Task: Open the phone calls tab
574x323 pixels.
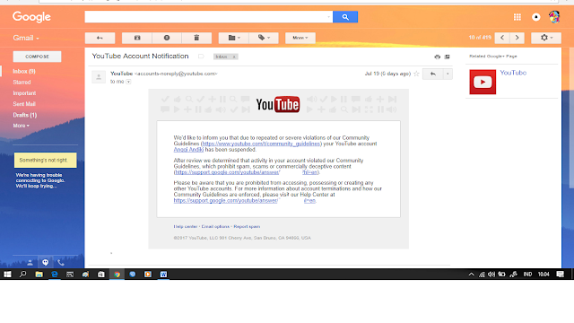Action: [61, 263]
